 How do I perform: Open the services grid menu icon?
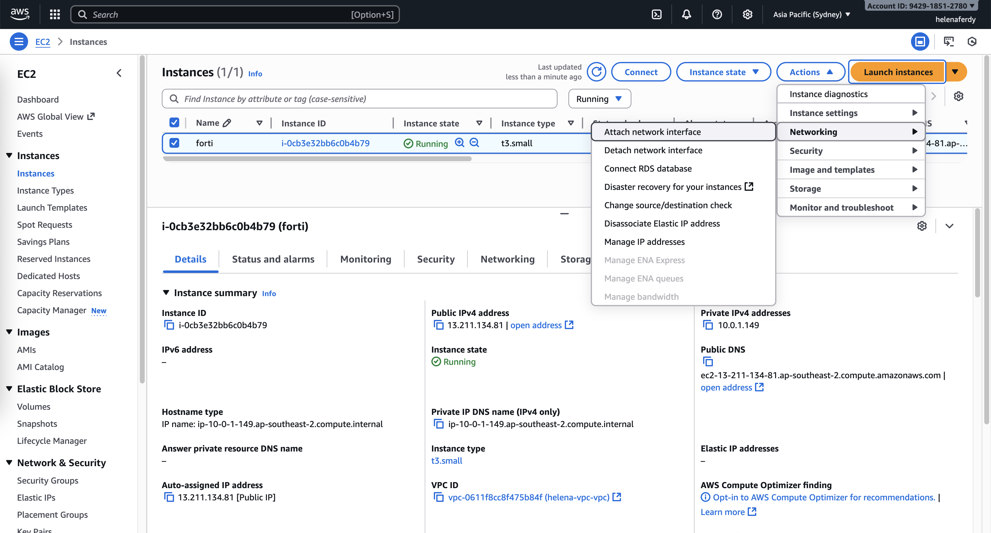55,15
